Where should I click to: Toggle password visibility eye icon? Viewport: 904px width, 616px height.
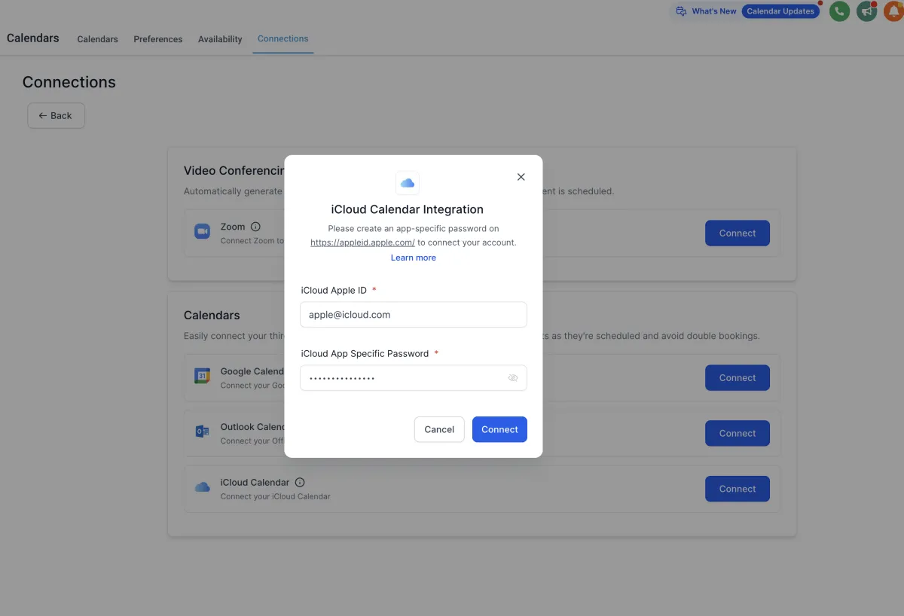pos(513,378)
